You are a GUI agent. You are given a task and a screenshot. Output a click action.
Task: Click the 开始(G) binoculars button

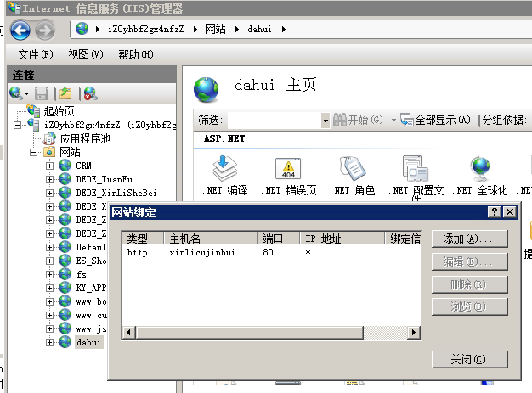(358, 120)
